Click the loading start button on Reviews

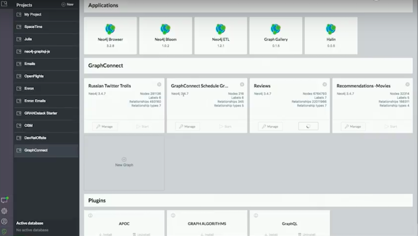pyautogui.click(x=308, y=126)
